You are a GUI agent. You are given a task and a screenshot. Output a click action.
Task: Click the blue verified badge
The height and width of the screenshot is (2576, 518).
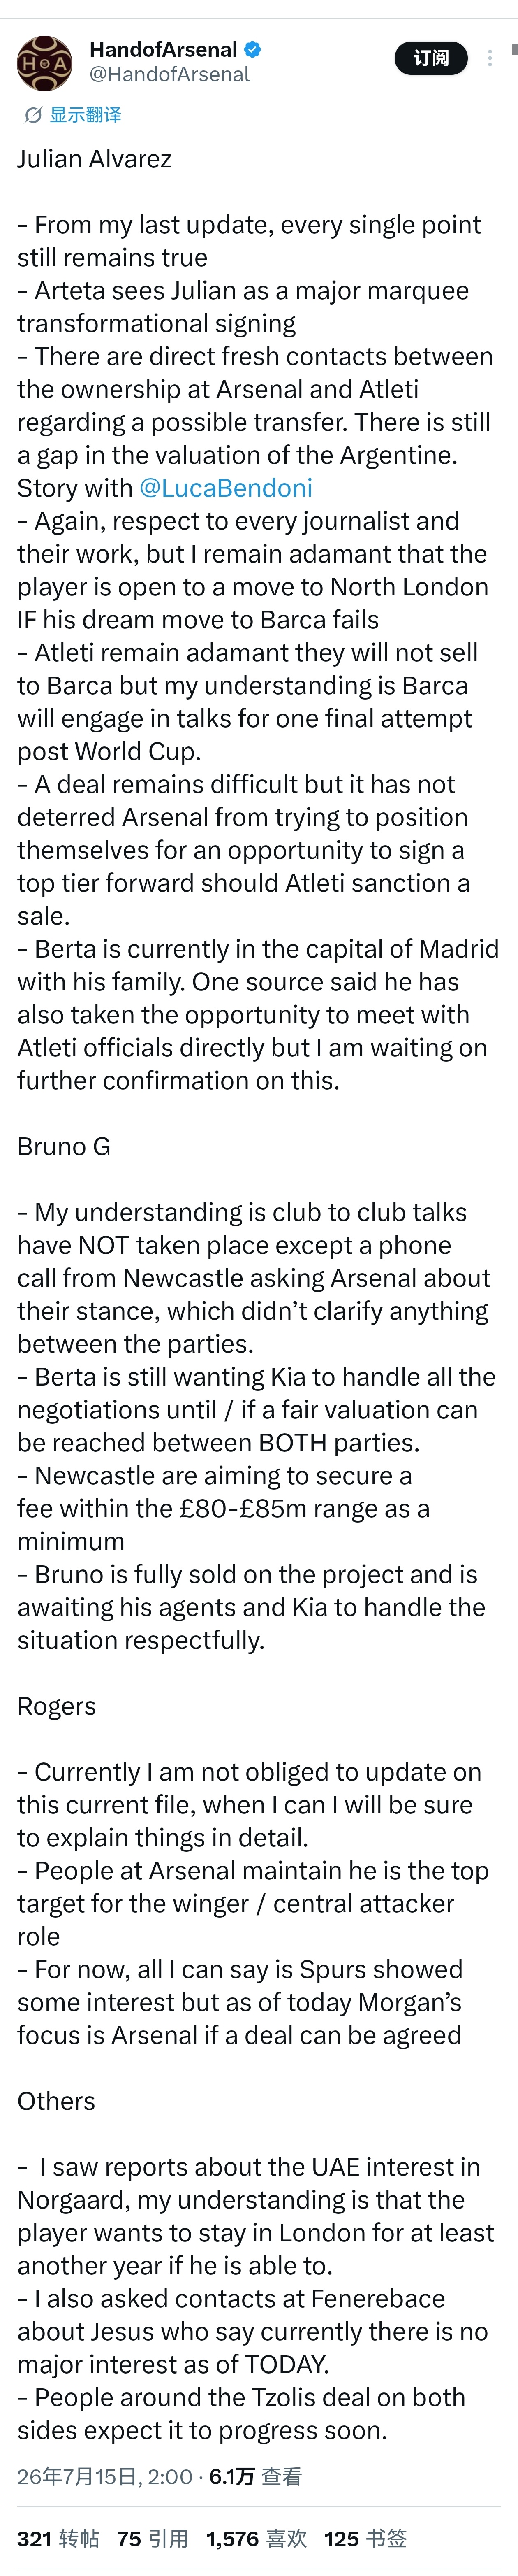pyautogui.click(x=253, y=49)
